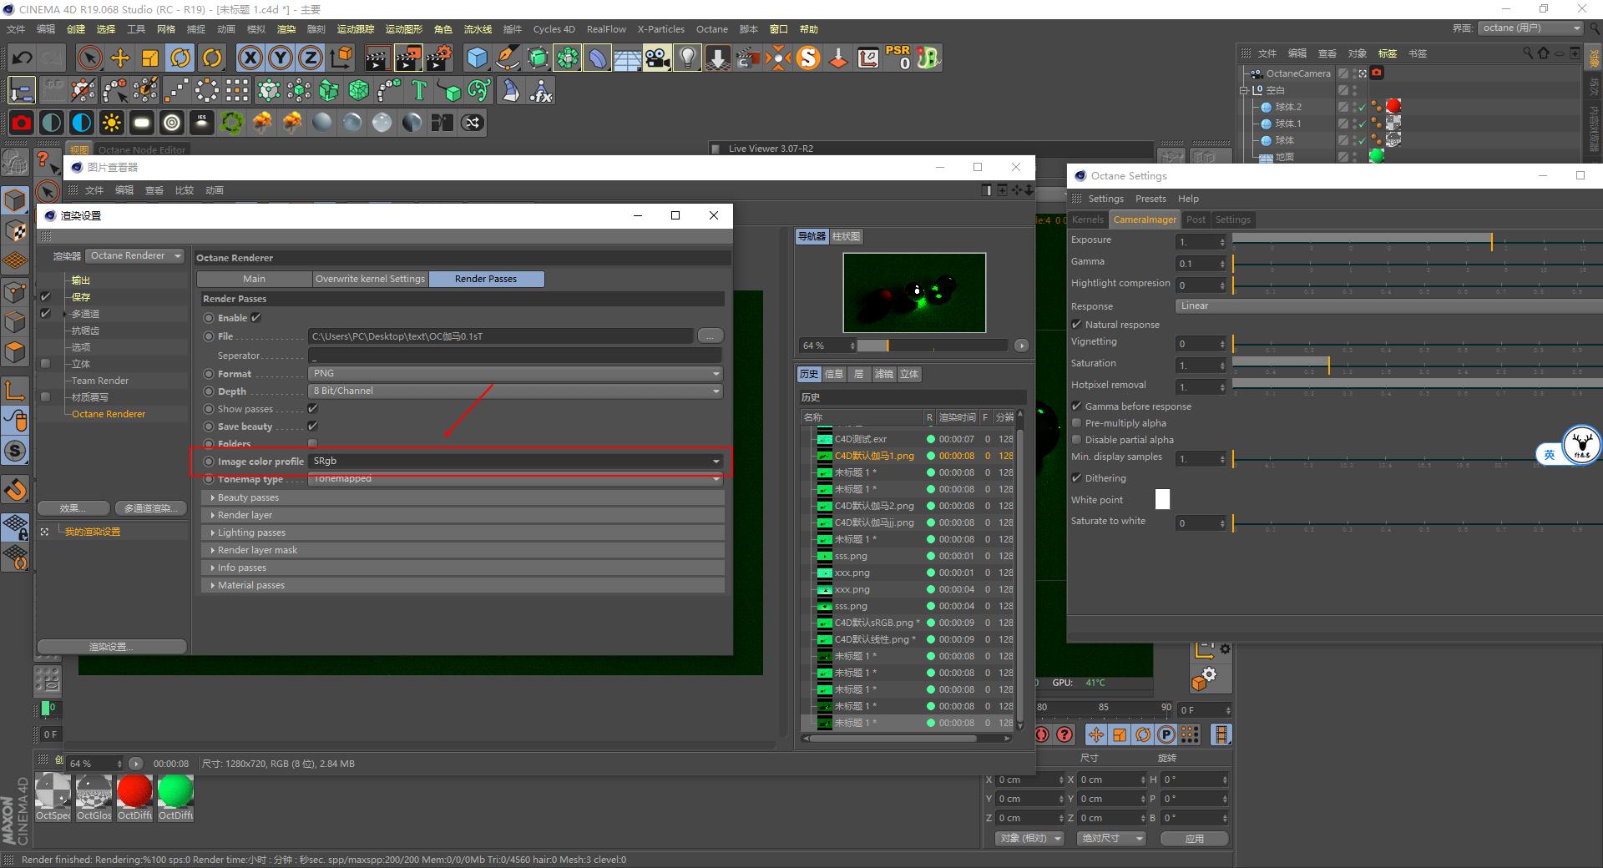This screenshot has width=1603, height=868.
Task: Click the 渲染设置... button
Action: click(111, 647)
